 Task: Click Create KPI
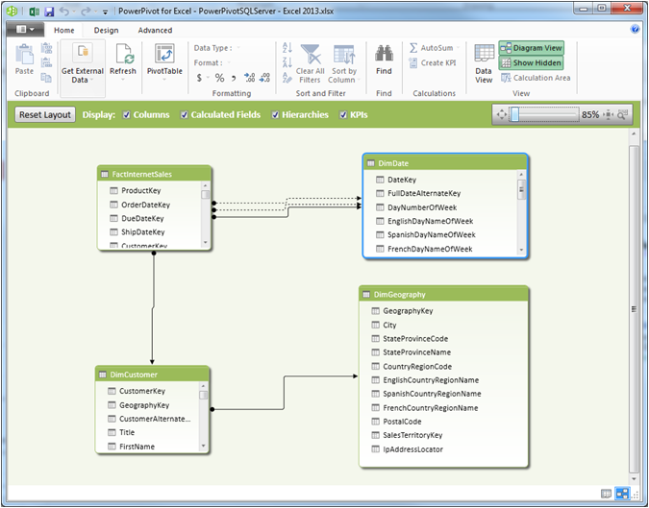click(x=432, y=62)
